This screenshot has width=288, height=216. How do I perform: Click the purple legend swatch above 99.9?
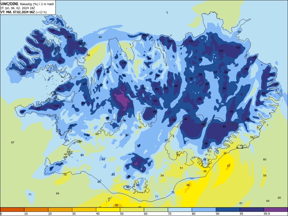pos(276,210)
